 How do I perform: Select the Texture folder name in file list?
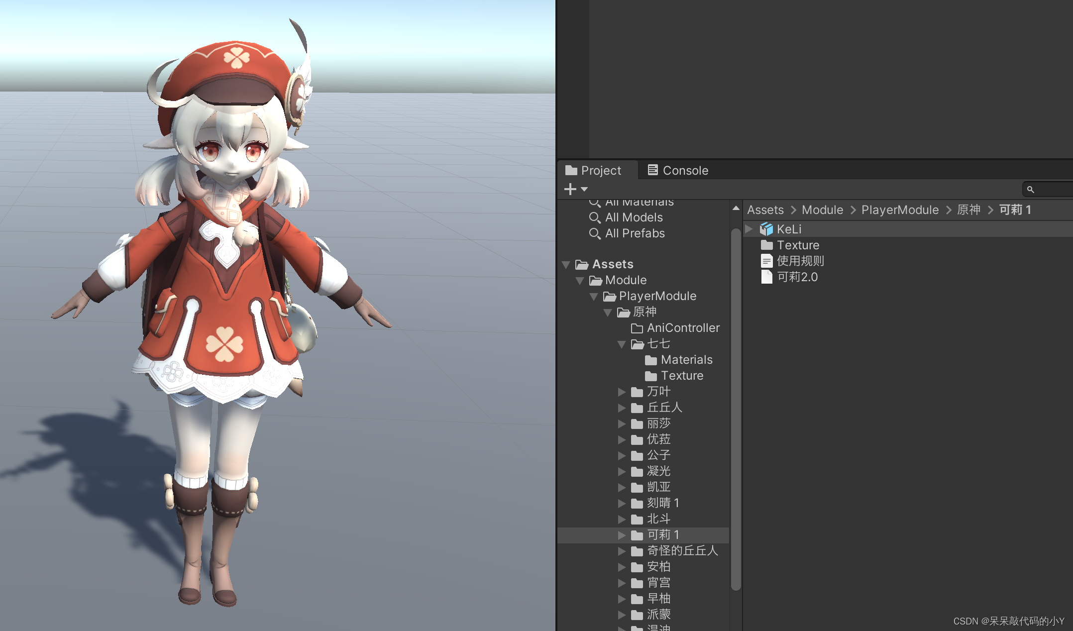(x=798, y=245)
